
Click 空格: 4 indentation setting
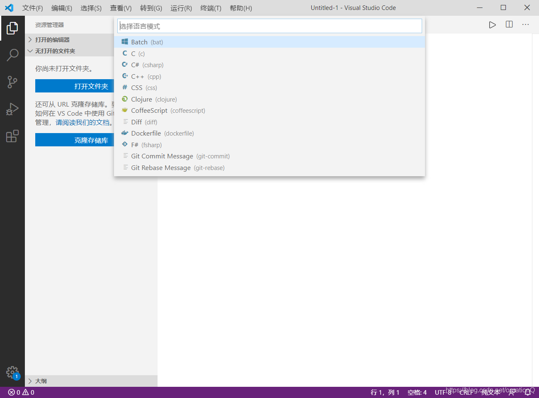[x=417, y=392]
